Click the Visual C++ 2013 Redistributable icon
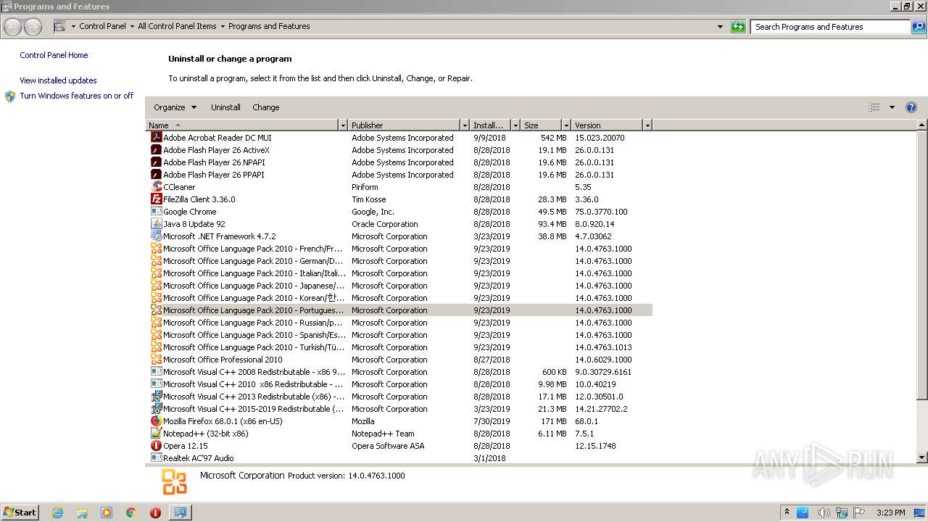928x522 pixels. tap(156, 396)
